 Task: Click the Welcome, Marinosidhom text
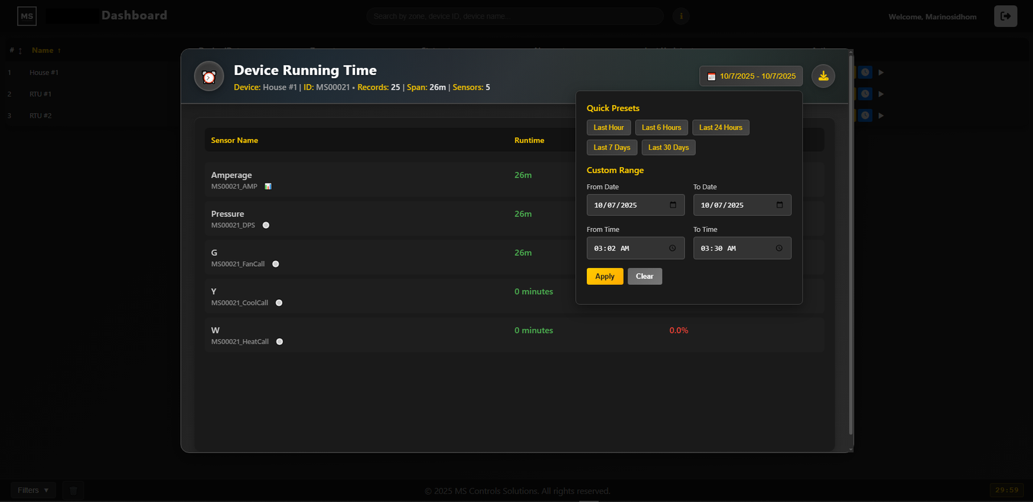pyautogui.click(x=932, y=17)
